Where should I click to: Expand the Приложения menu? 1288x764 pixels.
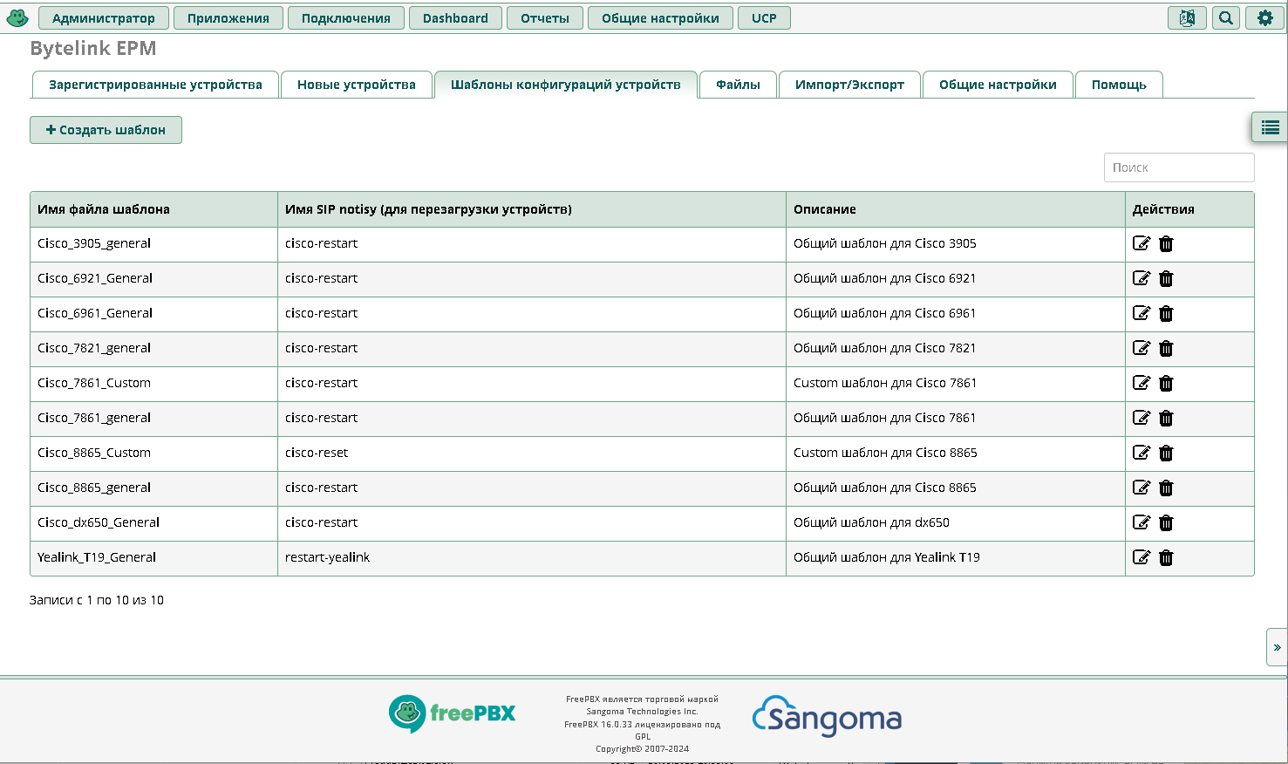tap(228, 18)
